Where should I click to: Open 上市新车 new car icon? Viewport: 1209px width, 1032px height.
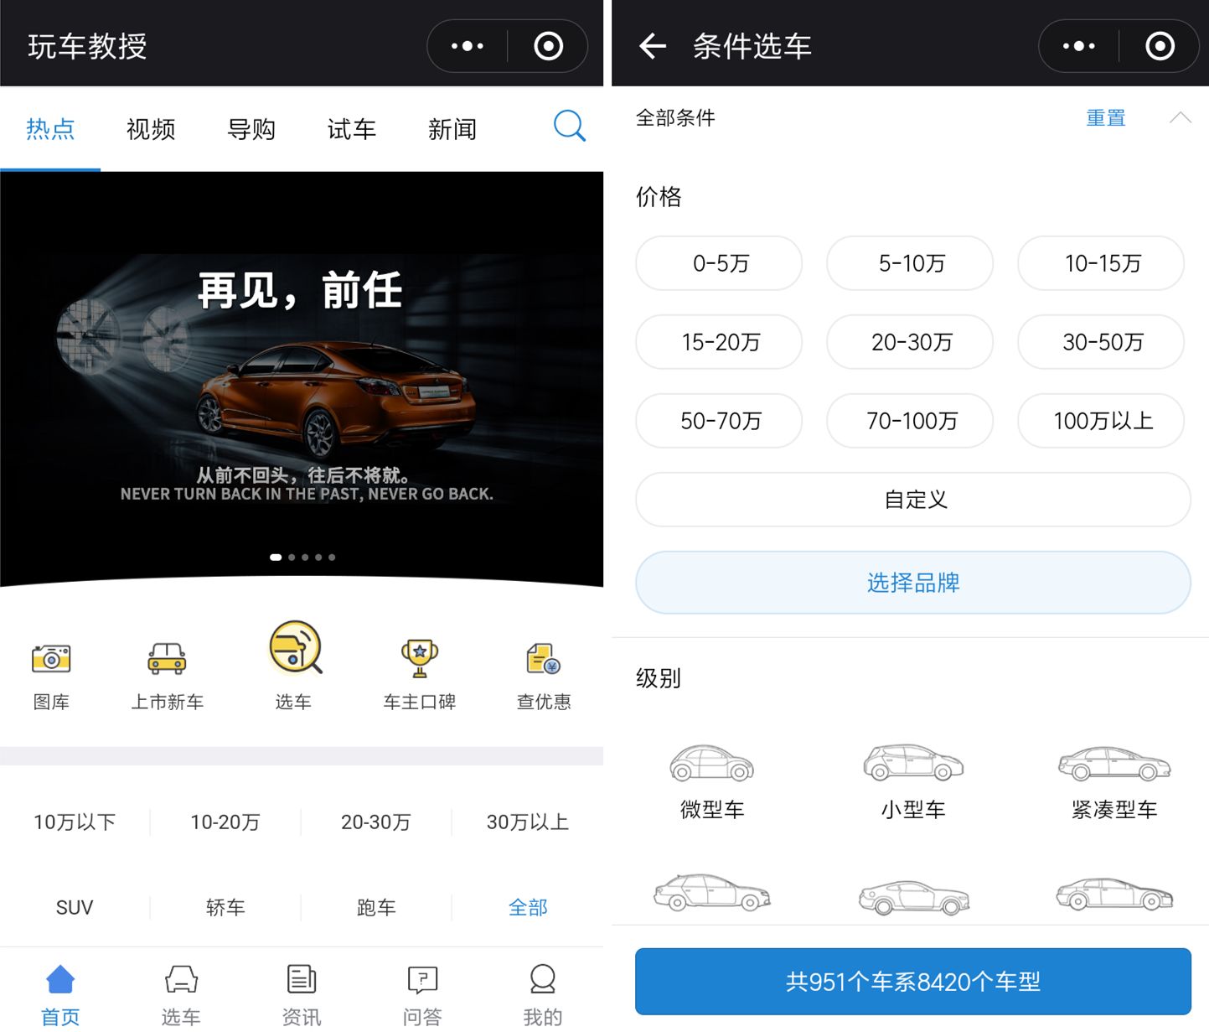pyautogui.click(x=167, y=659)
